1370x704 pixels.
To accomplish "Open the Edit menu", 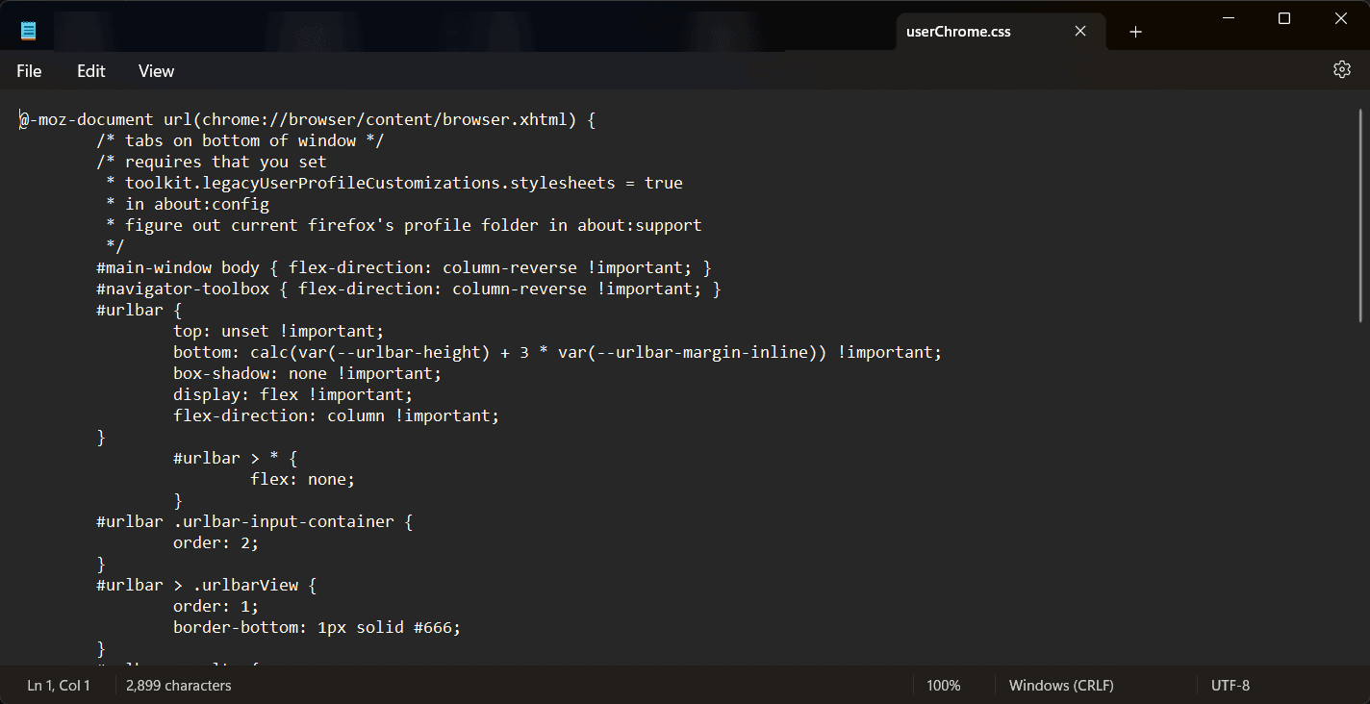I will coord(91,71).
